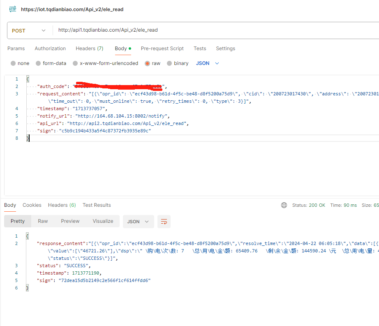Open the Params tab

click(x=16, y=49)
